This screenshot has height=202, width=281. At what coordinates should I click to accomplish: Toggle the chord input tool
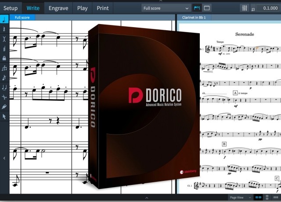point(4,68)
